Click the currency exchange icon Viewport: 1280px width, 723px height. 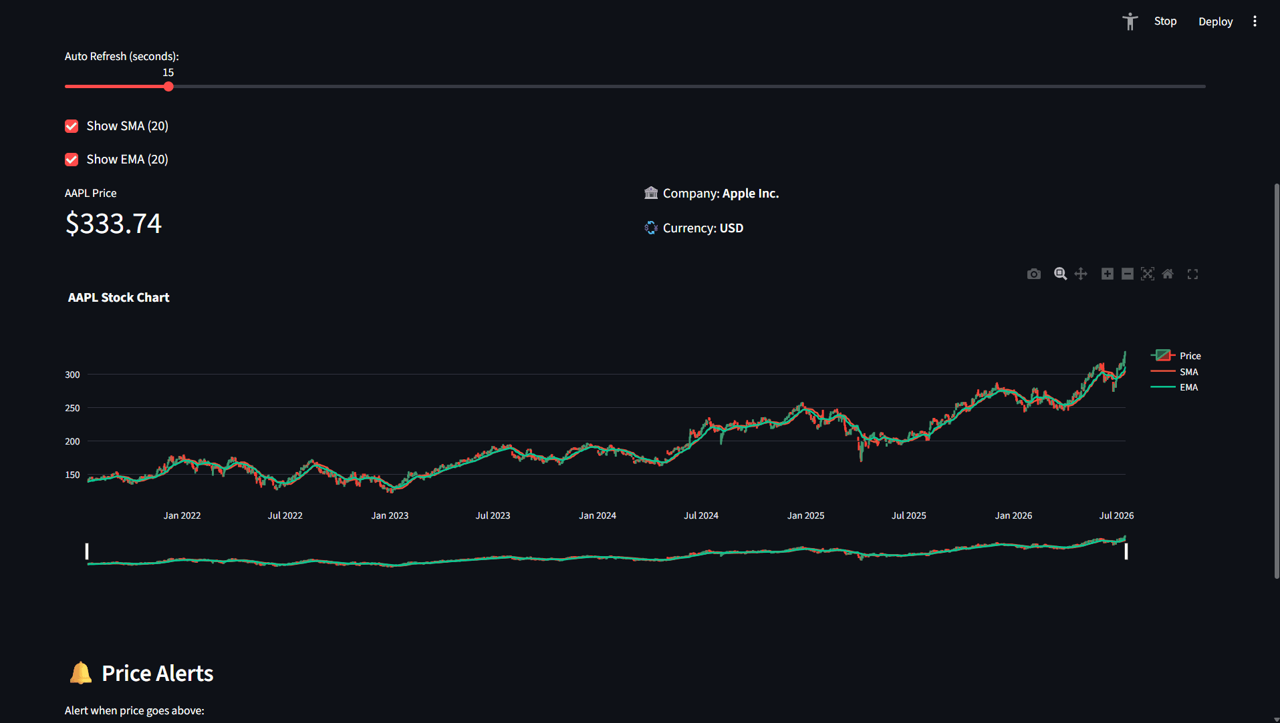(x=651, y=228)
